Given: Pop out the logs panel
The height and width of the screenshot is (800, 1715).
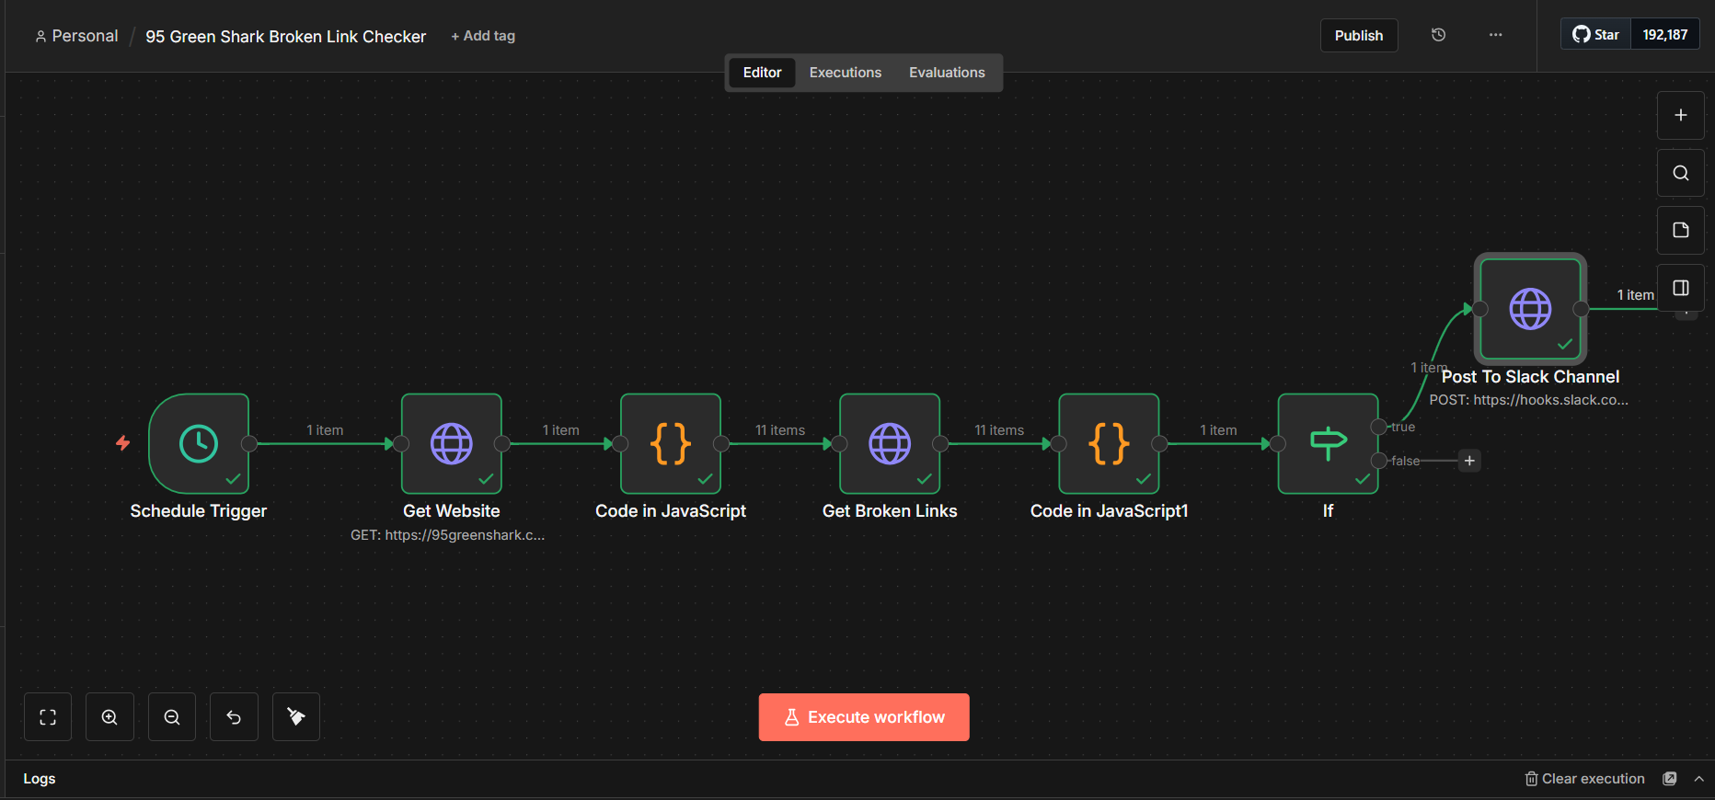Looking at the screenshot, I should coord(1670,779).
